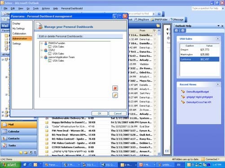225x168 pixels.
Task: Click back arrow in Outlook Help pane
Action: [176, 31]
